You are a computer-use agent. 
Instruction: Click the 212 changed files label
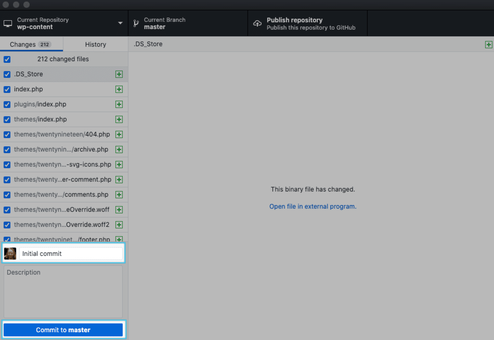tap(63, 59)
